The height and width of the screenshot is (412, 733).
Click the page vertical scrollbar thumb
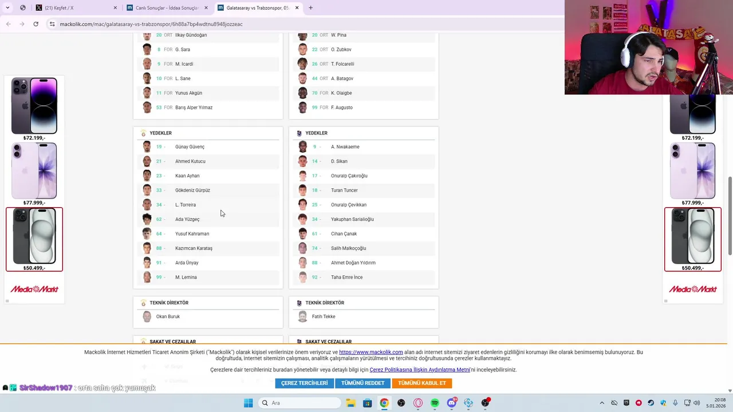point(730,216)
